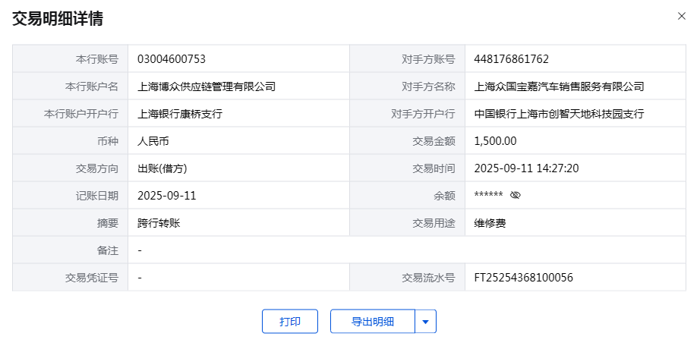Viewport: 700px width, 349px height.
Task: Select serial number FT25254368100056
Action: pos(523,277)
